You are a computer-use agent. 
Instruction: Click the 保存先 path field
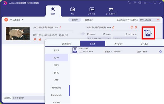[28, 98]
